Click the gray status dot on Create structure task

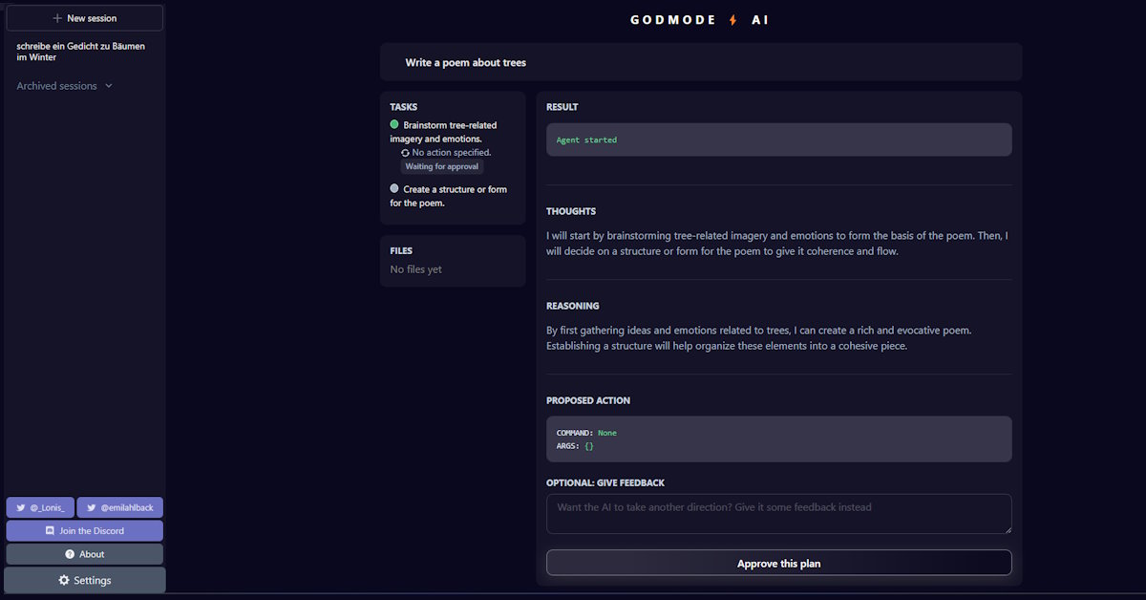pos(394,188)
